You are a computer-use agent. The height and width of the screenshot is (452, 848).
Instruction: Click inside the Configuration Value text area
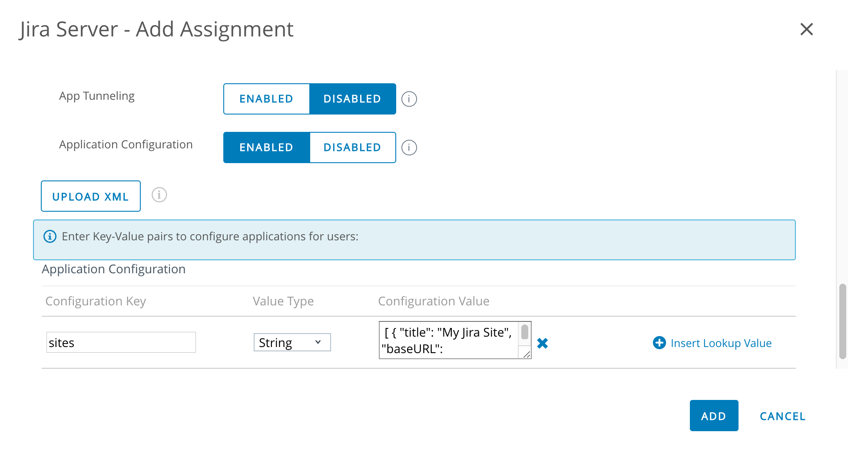pyautogui.click(x=448, y=341)
